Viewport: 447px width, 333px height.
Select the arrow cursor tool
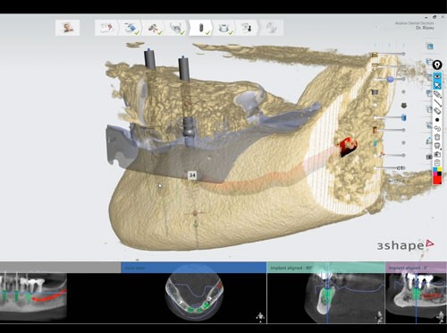437,85
